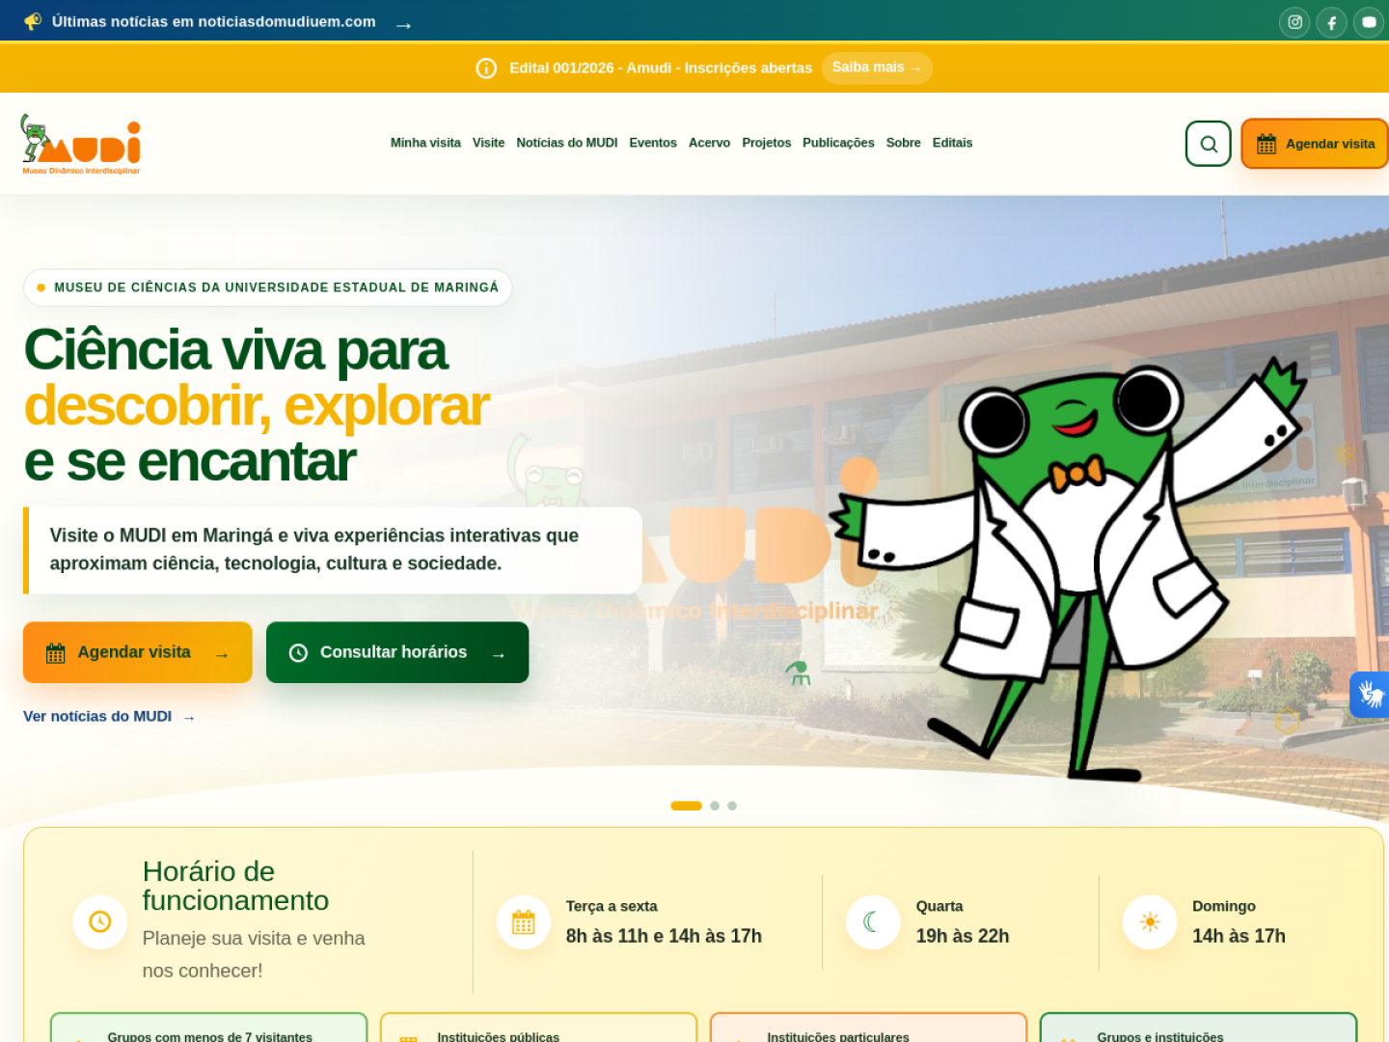Select the third carousel dot
Screen dimensions: 1389x1042
click(732, 806)
